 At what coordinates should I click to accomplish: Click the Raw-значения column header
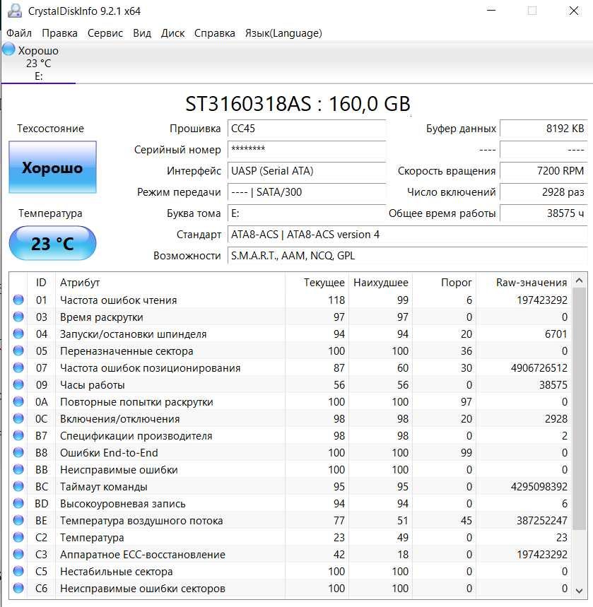pos(524,283)
